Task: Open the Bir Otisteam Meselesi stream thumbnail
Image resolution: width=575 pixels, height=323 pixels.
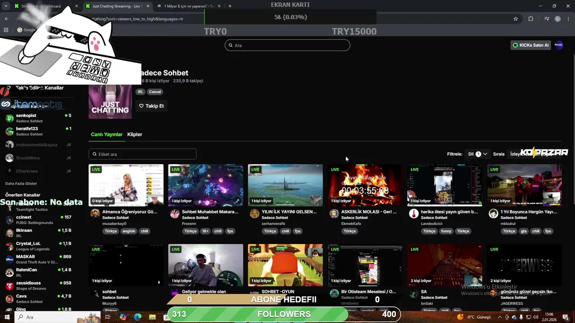Action: tap(365, 265)
